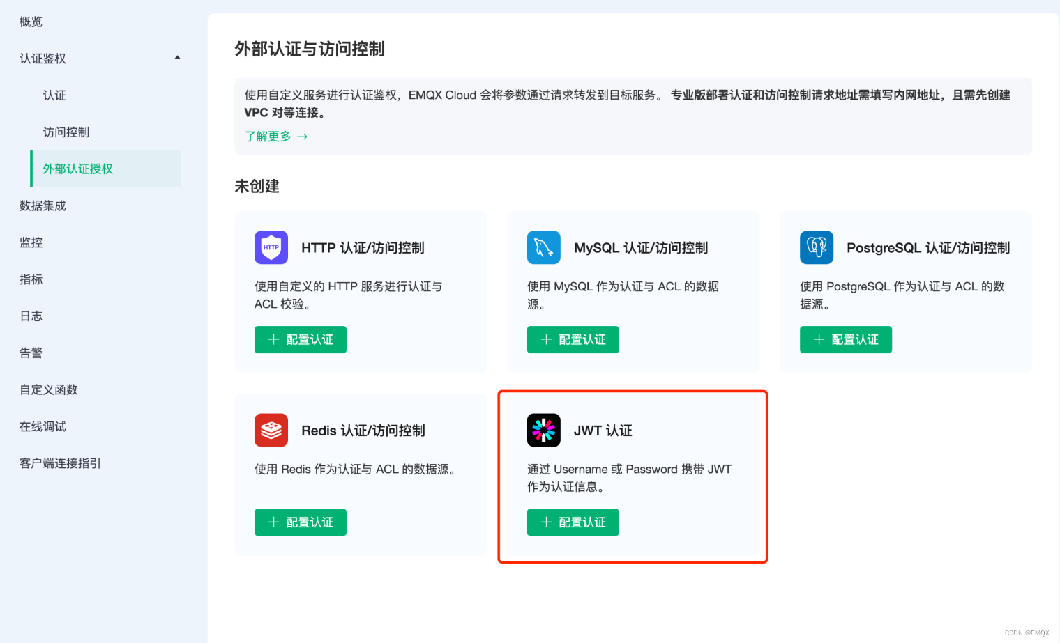This screenshot has height=643, width=1060.
Task: Click 配置认证 on the JWT 认证 card
Action: (573, 522)
